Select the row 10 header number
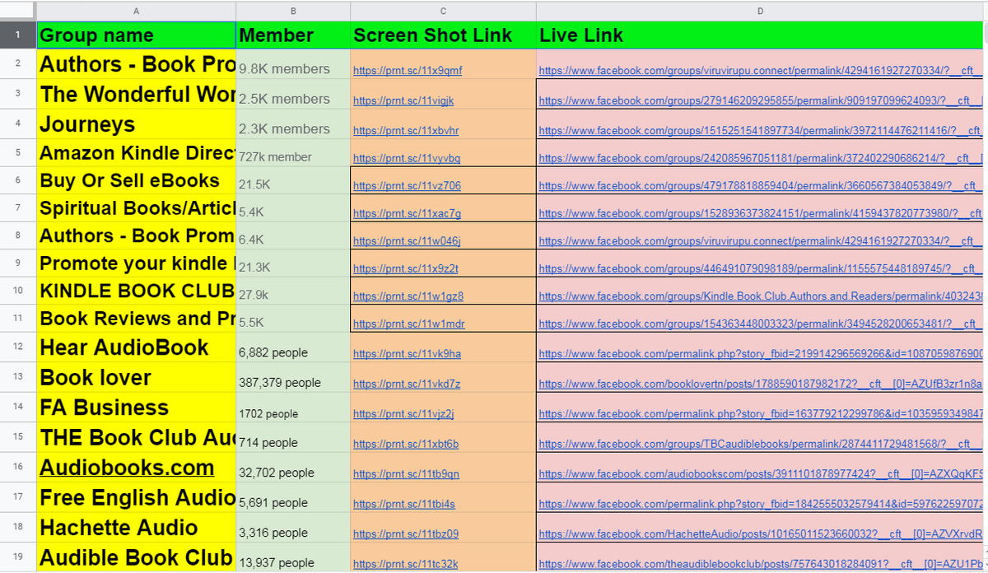Screen dimensions: 988x573 click(18, 291)
